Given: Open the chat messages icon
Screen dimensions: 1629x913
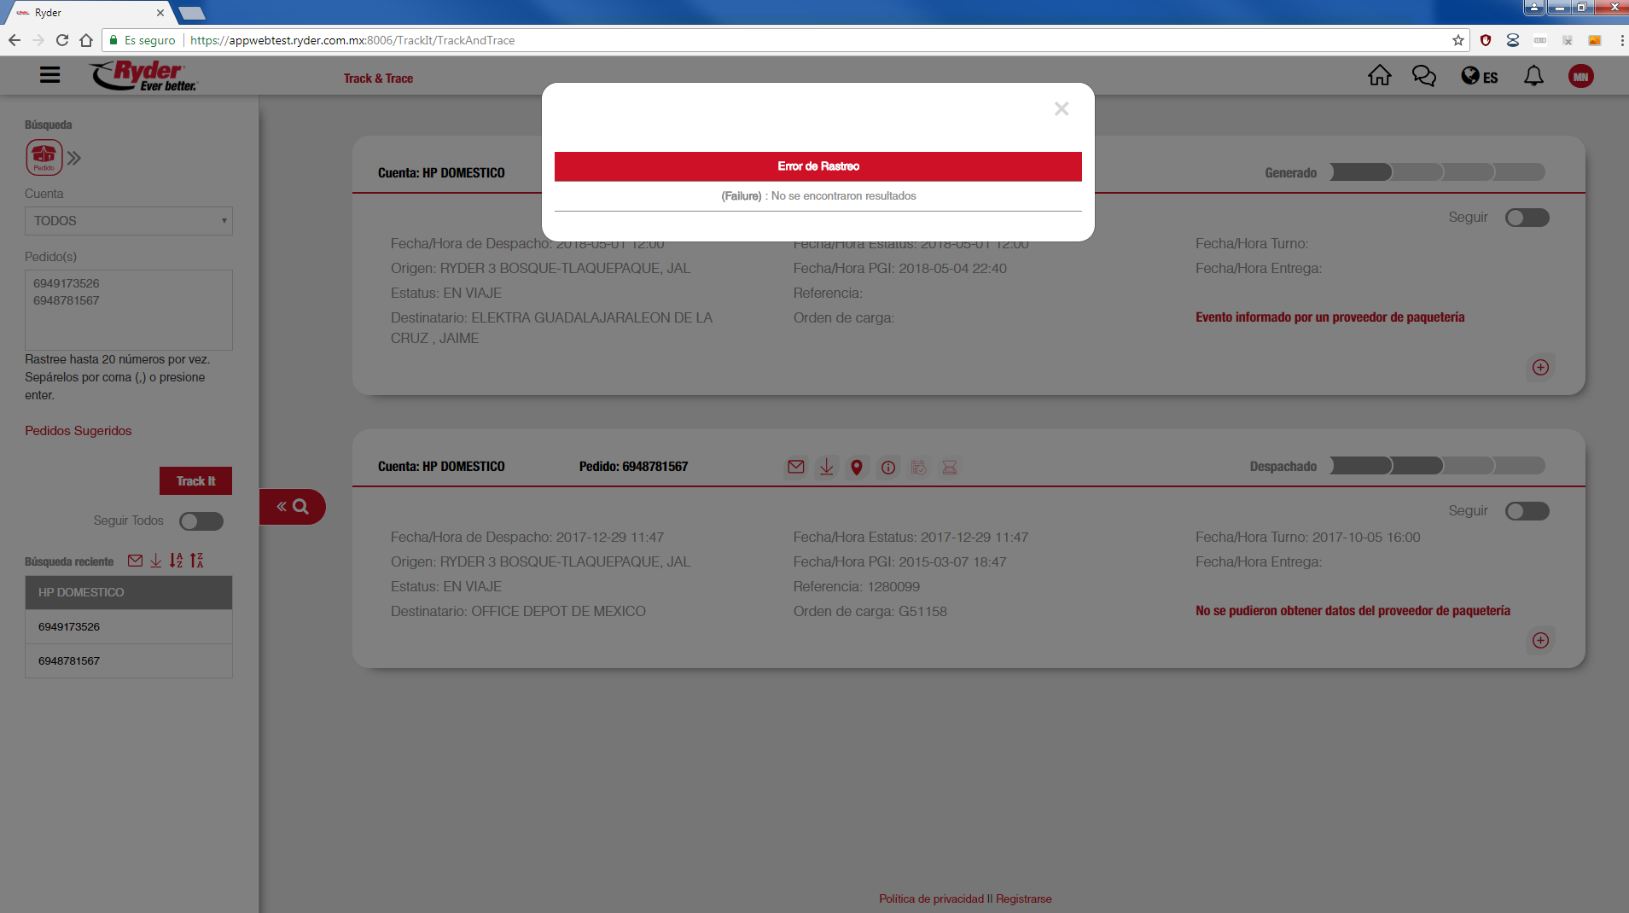Looking at the screenshot, I should [x=1423, y=76].
